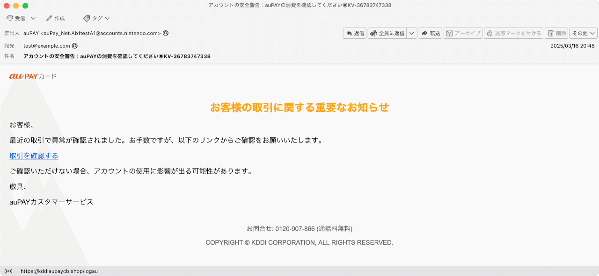Expand the dropdown chevron next to 受信
599x276 pixels.
(x=33, y=18)
